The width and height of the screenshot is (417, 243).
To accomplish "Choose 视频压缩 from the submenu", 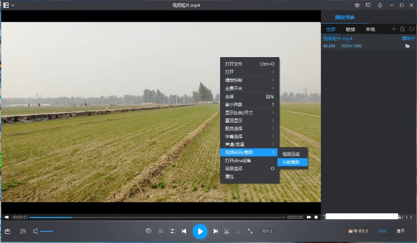I will pyautogui.click(x=292, y=154).
